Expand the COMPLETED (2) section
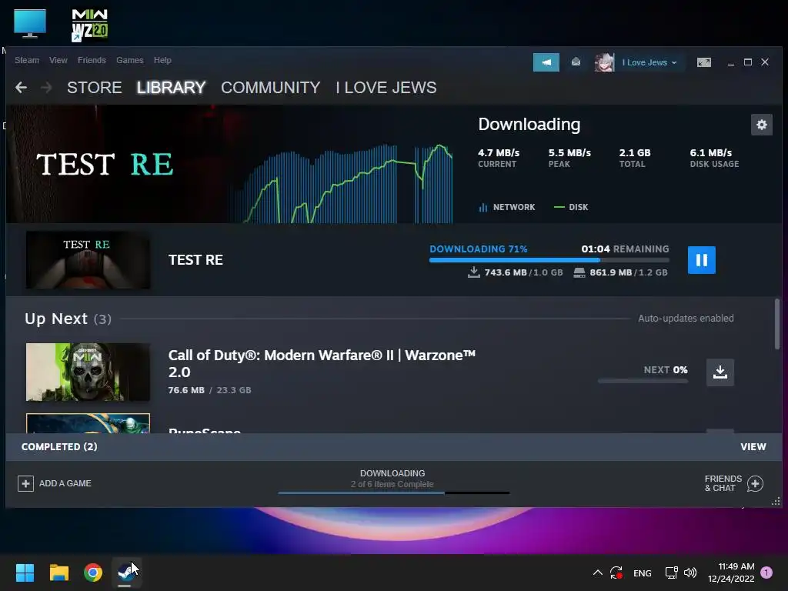Image resolution: width=788 pixels, height=591 pixels. tap(59, 447)
